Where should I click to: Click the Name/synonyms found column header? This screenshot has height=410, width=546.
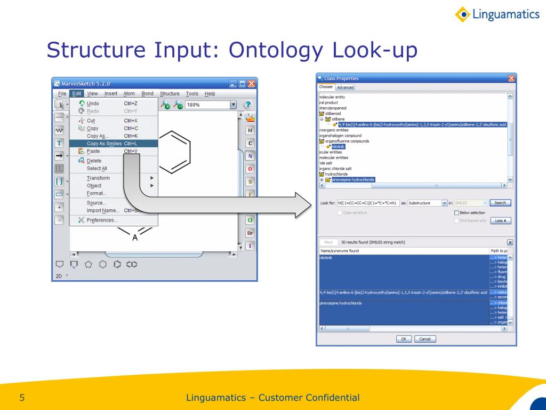[404, 251]
